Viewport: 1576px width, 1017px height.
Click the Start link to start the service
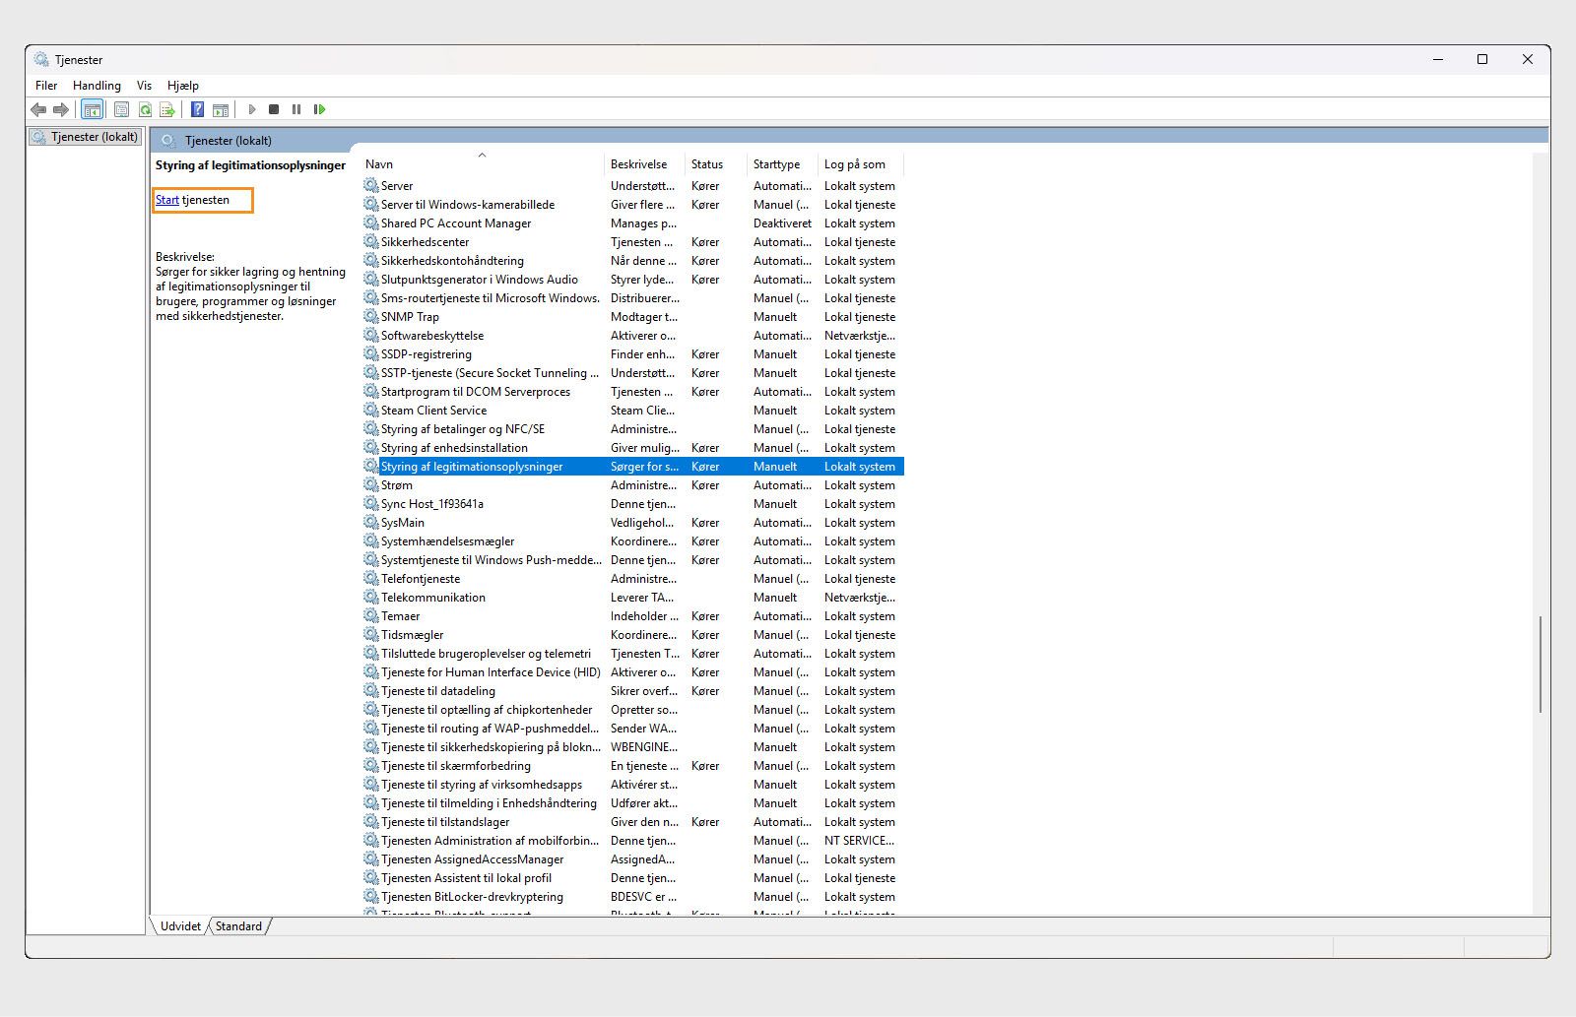pyautogui.click(x=167, y=200)
